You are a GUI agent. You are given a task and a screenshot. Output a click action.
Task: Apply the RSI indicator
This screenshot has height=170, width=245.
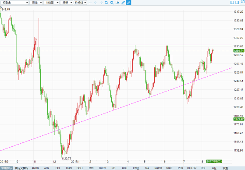[x=203, y=168]
